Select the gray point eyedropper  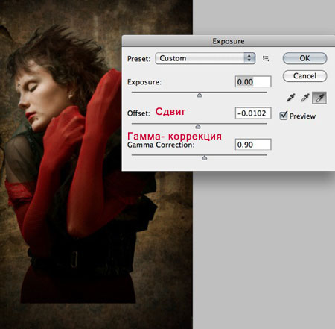tap(305, 98)
